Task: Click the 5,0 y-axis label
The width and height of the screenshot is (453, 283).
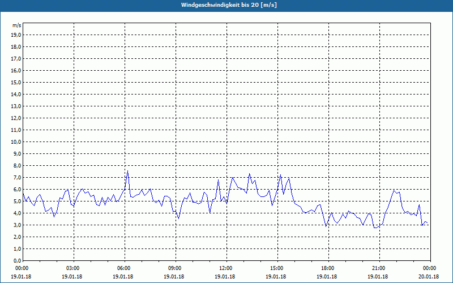Action: pos(17,201)
